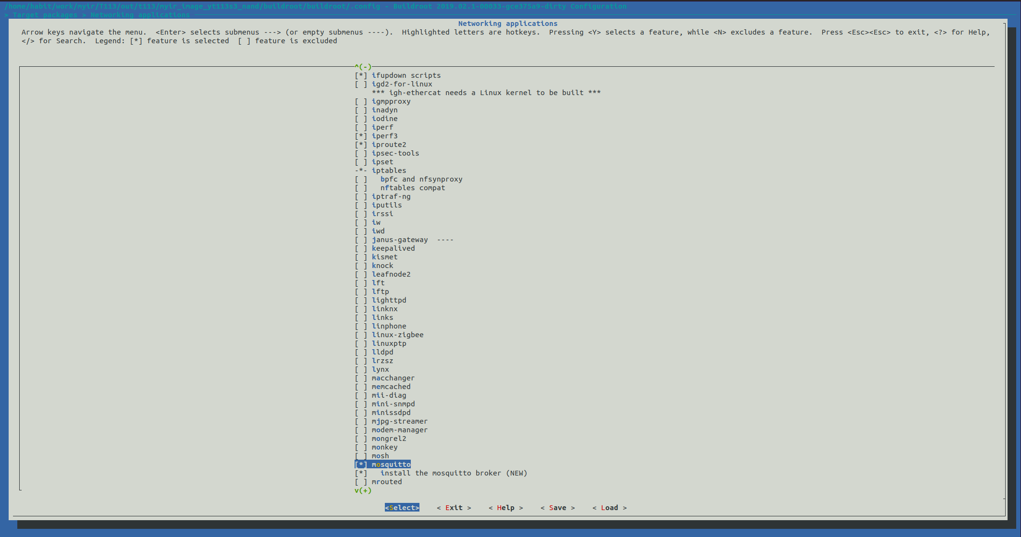This screenshot has width=1021, height=537.
Task: Select the iptables menu entry
Action: coord(388,171)
